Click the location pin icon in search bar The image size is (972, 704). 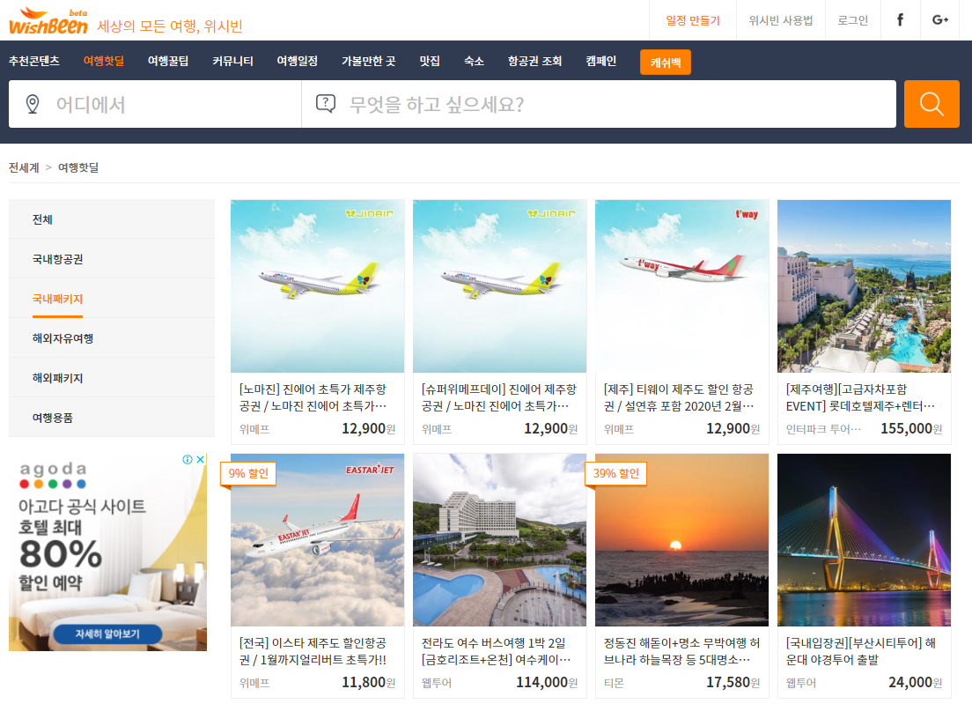tap(33, 104)
